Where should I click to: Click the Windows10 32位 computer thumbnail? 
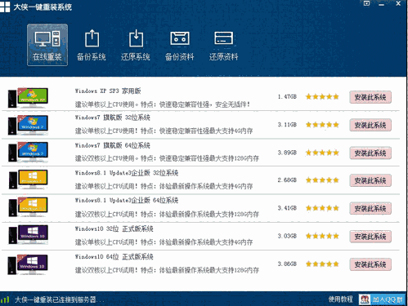pyautogui.click(x=28, y=234)
